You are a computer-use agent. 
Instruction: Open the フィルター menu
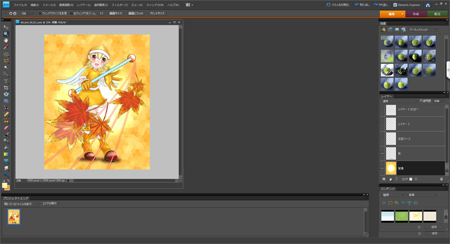119,5
